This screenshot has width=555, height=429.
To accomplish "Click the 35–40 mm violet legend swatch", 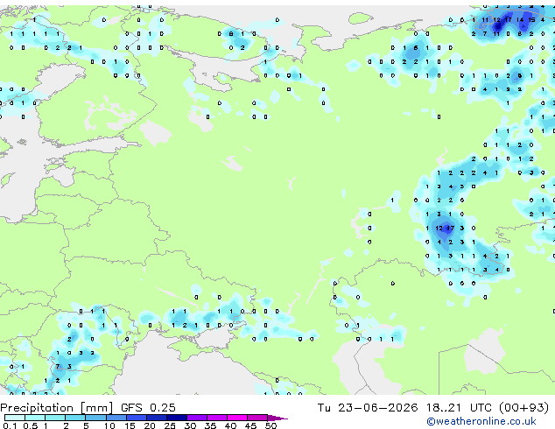I will click(217, 418).
